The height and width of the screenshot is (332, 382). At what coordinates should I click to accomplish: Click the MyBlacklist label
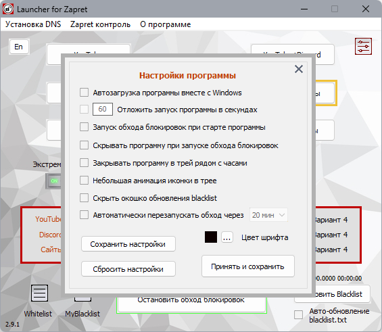coord(82,314)
